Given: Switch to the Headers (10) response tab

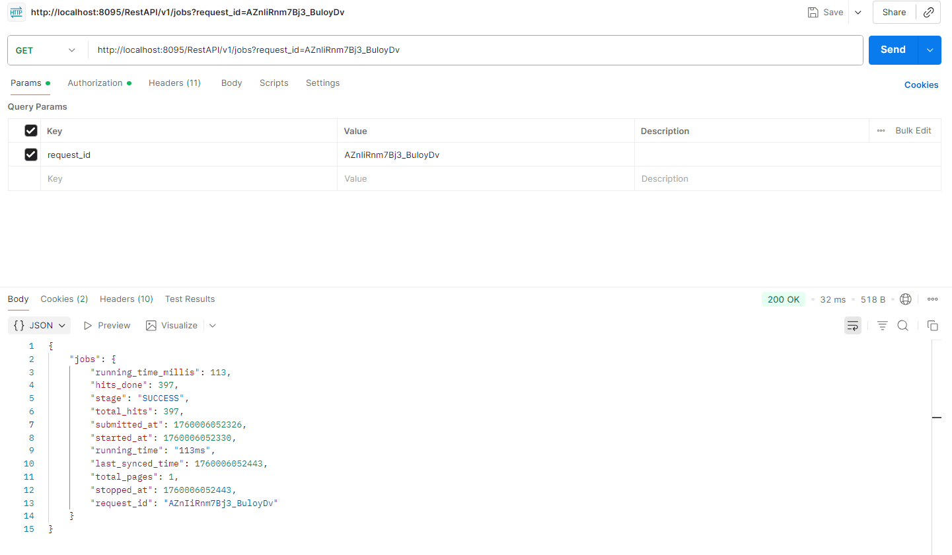Looking at the screenshot, I should click(x=126, y=299).
